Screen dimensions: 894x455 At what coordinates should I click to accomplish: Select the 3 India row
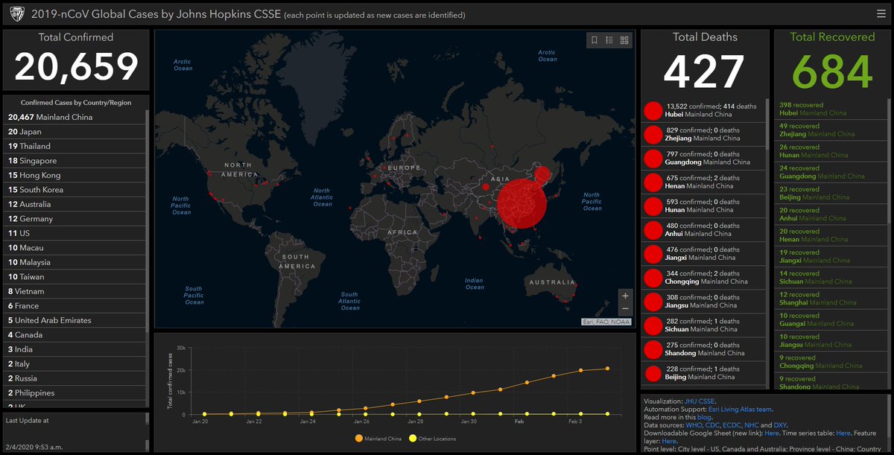[74, 349]
